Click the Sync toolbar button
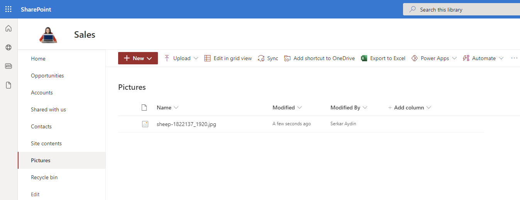 coord(268,58)
